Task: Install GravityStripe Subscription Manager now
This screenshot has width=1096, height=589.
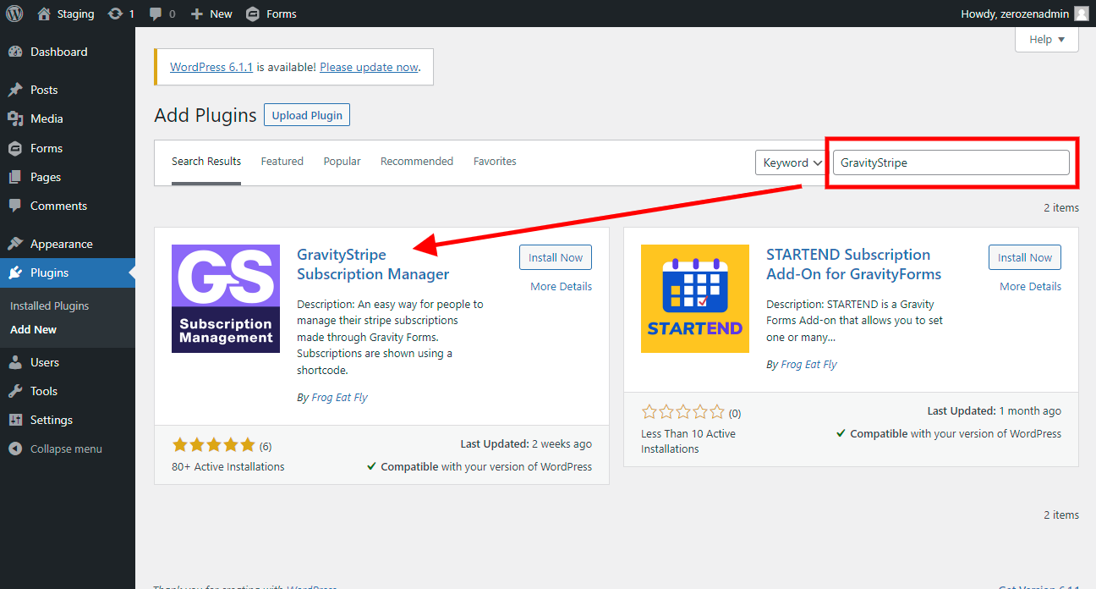Action: coord(556,257)
